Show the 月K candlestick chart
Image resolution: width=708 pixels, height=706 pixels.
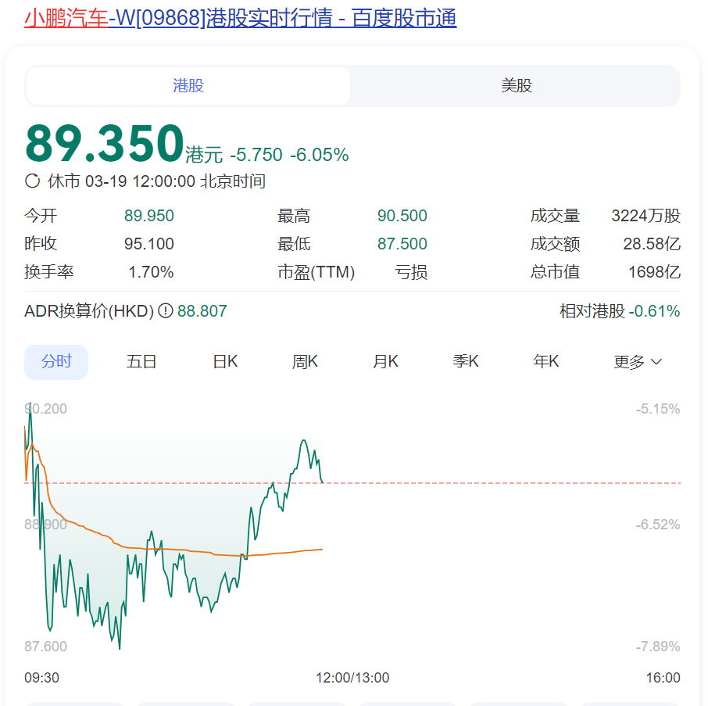click(x=385, y=362)
